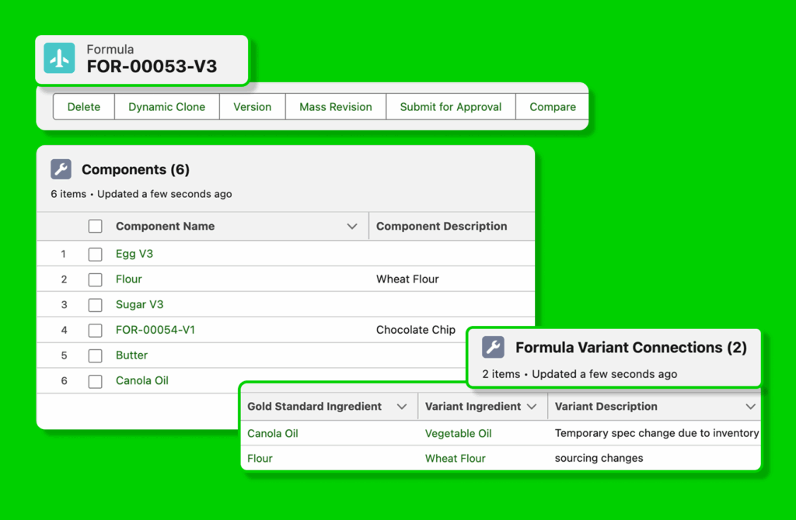796x520 pixels.
Task: Open the FOR-00054-V1 component link
Action: (155, 330)
